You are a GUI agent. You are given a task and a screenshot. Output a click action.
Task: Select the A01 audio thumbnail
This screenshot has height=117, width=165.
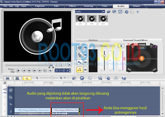pyautogui.click(x=80, y=20)
